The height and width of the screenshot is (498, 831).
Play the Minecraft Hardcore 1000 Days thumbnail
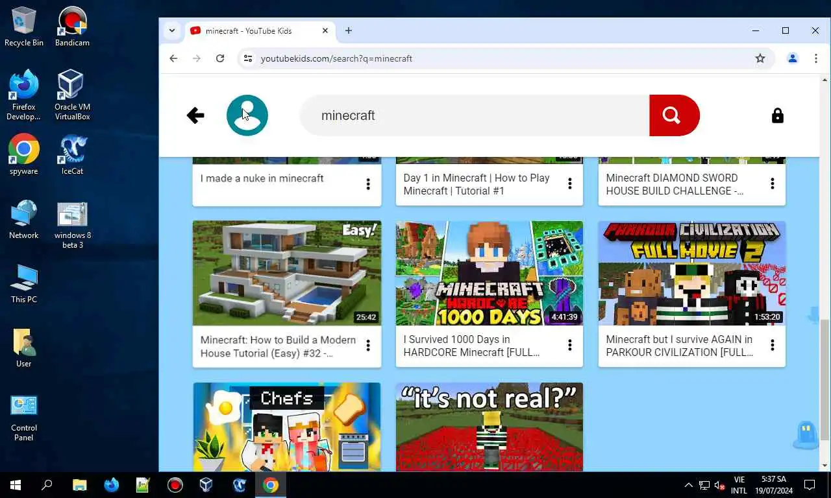490,273
